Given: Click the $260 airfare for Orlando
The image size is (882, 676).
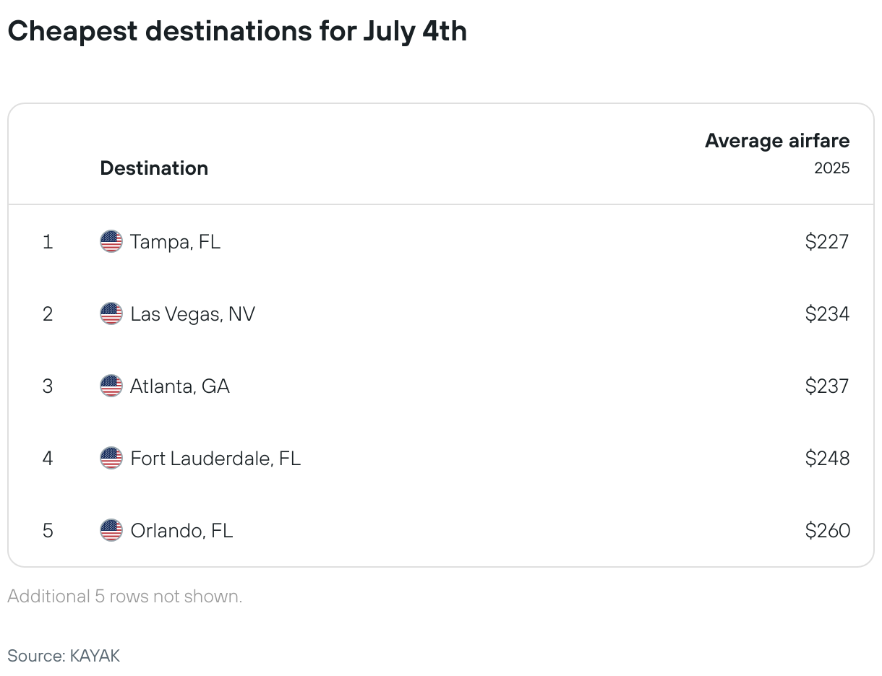Looking at the screenshot, I should pyautogui.click(x=827, y=530).
